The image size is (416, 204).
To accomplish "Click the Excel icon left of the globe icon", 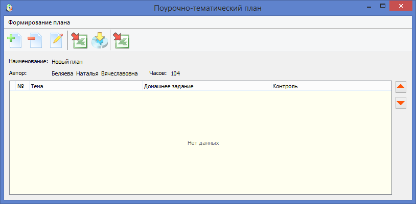I will (x=79, y=40).
